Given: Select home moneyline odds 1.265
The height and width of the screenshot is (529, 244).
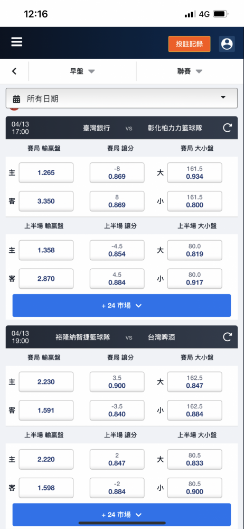Looking at the screenshot, I should (x=46, y=173).
